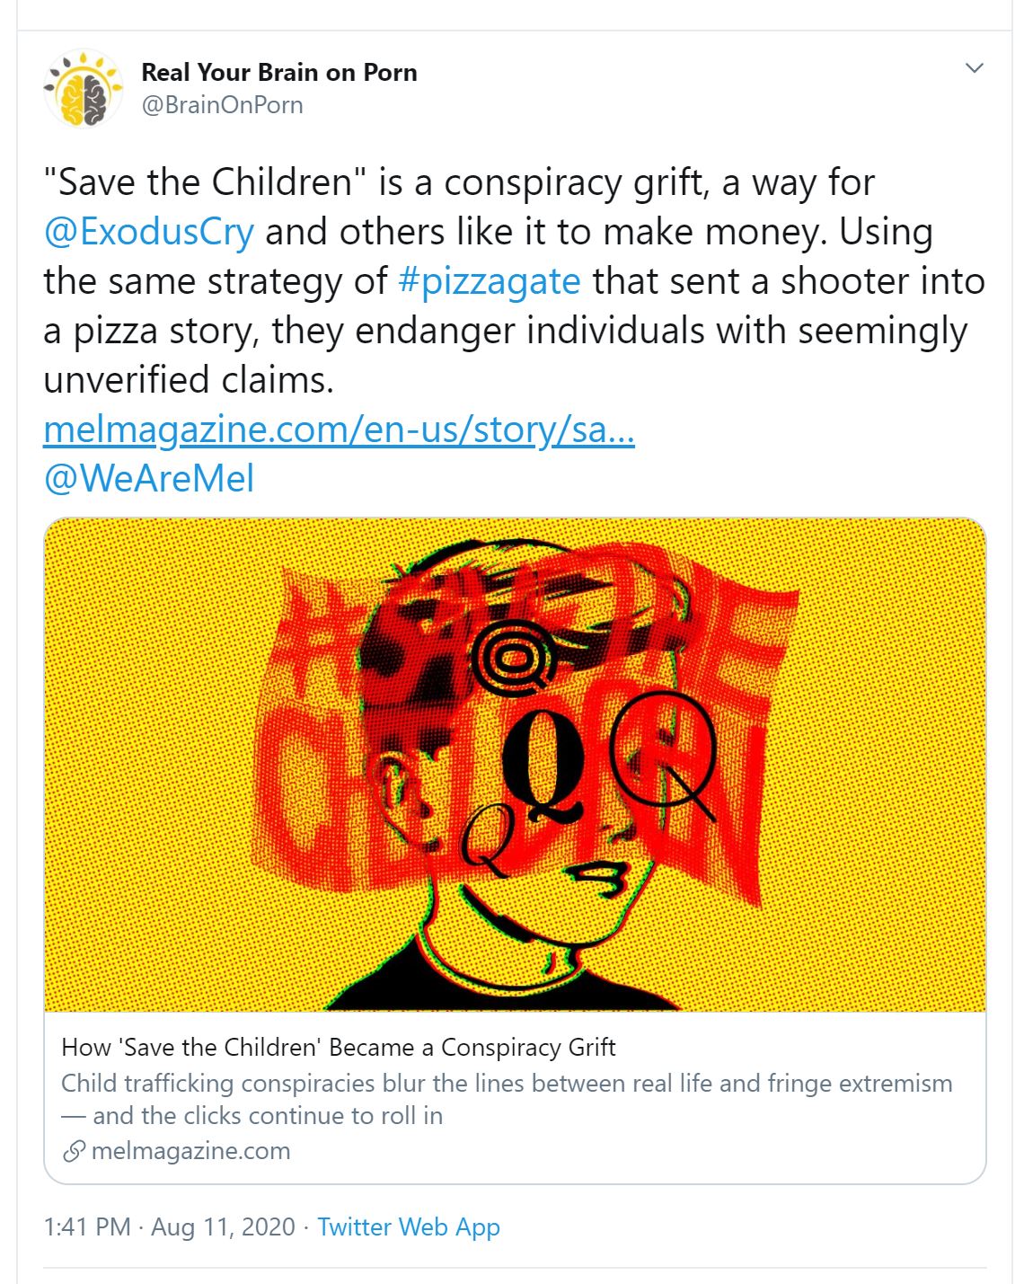Visit the @WeAreMel mention
This screenshot has height=1284, width=1024.
[148, 478]
